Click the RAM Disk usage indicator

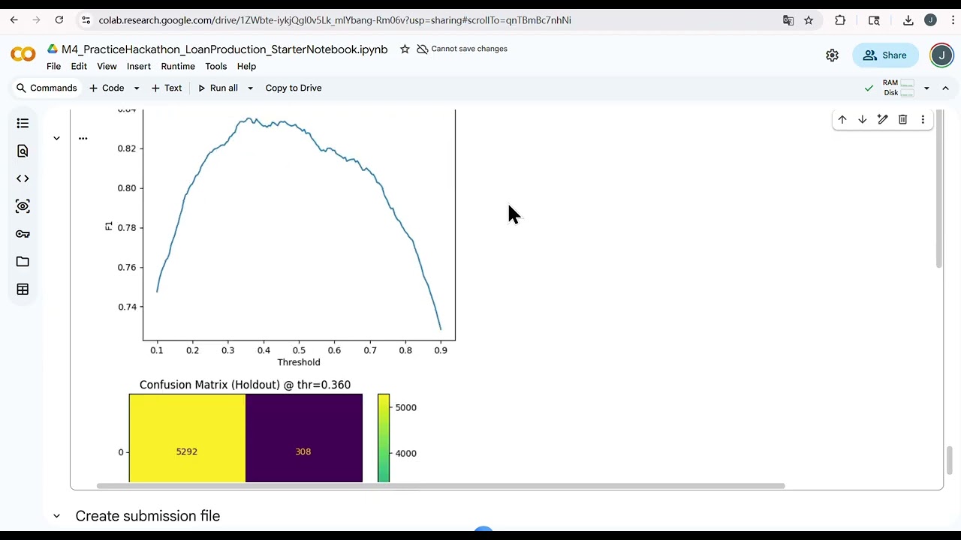(x=899, y=88)
